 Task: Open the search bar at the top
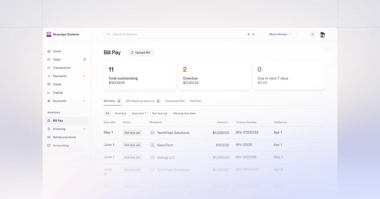click(180, 34)
